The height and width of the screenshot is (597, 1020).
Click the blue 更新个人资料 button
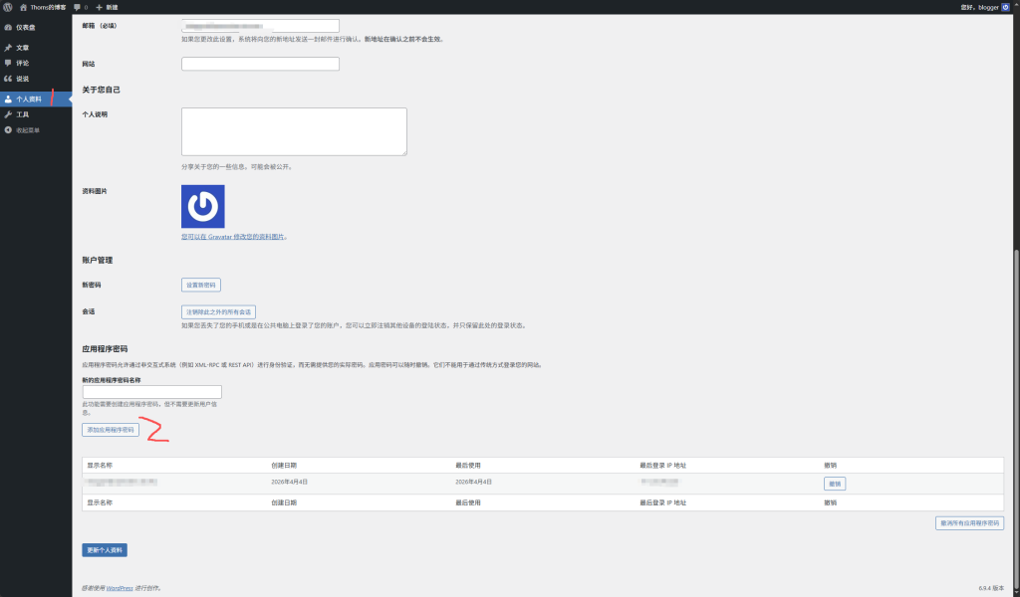[105, 550]
